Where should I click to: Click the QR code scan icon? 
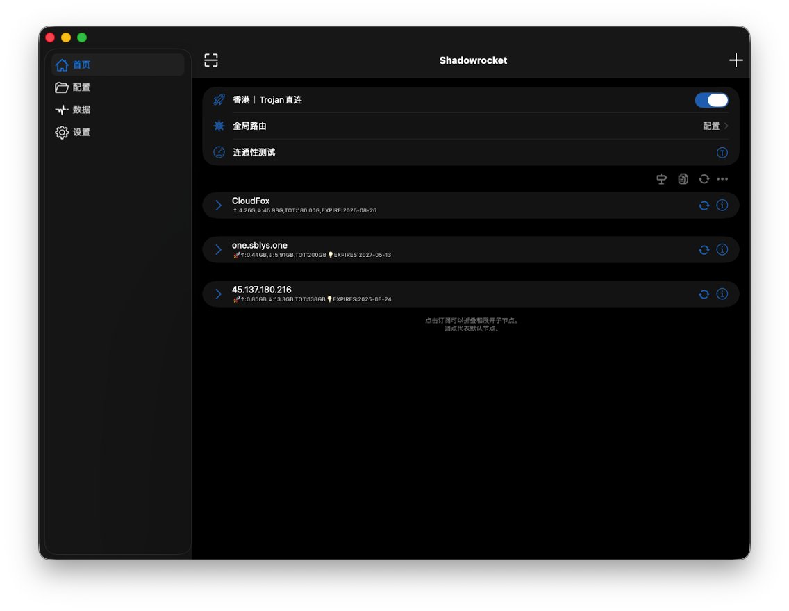tap(211, 60)
